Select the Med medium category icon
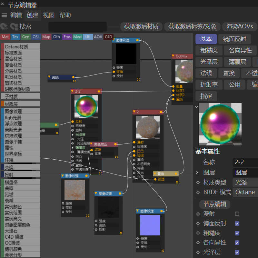258x258 pixels. point(77,37)
